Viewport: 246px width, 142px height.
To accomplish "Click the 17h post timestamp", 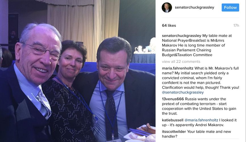I will point(236,25).
